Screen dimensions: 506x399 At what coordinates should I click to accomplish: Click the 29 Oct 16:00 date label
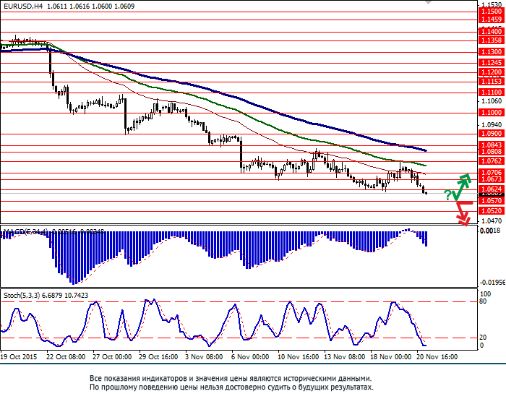click(x=158, y=357)
